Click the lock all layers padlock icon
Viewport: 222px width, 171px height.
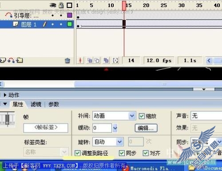[x=61, y=5]
